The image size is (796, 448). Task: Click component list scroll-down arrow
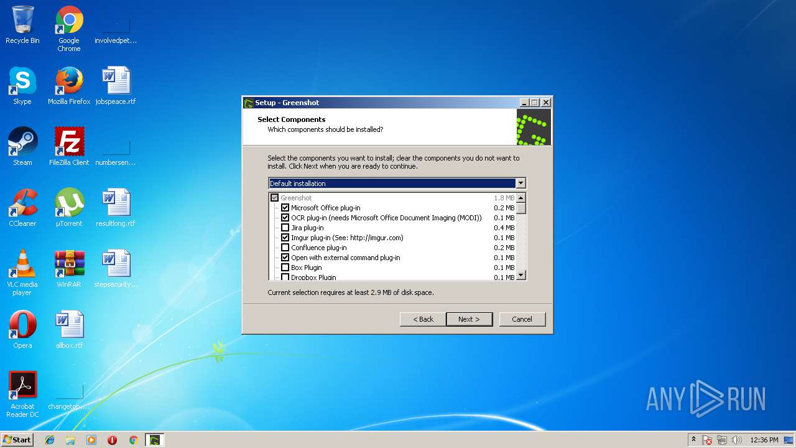[521, 275]
